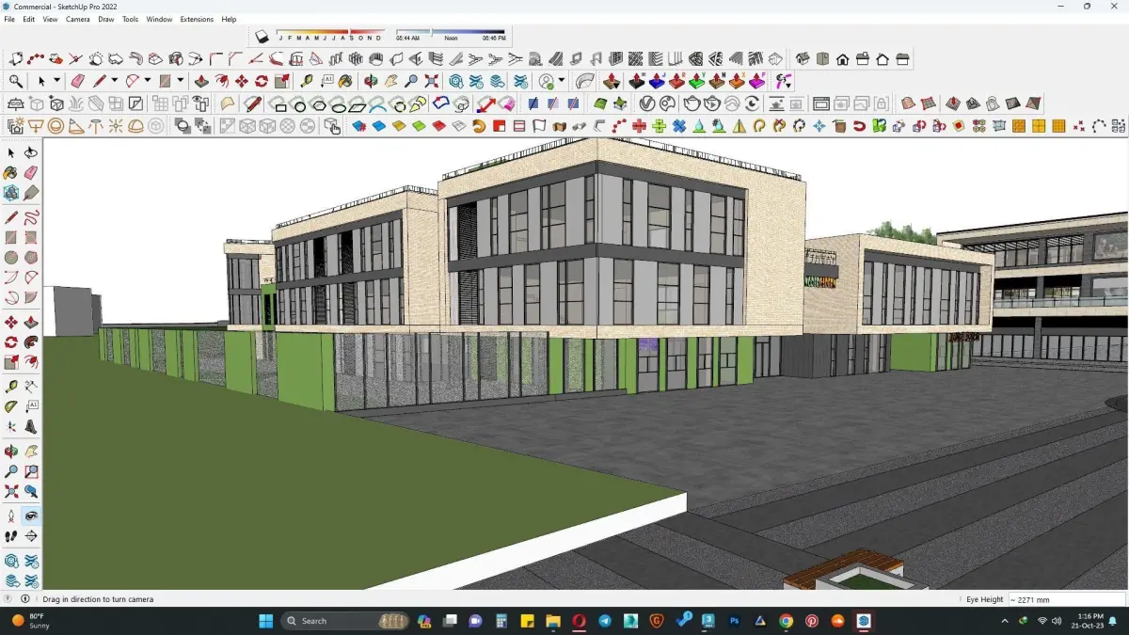Open shape tool dropdown arrow in top toolbar

click(180, 81)
